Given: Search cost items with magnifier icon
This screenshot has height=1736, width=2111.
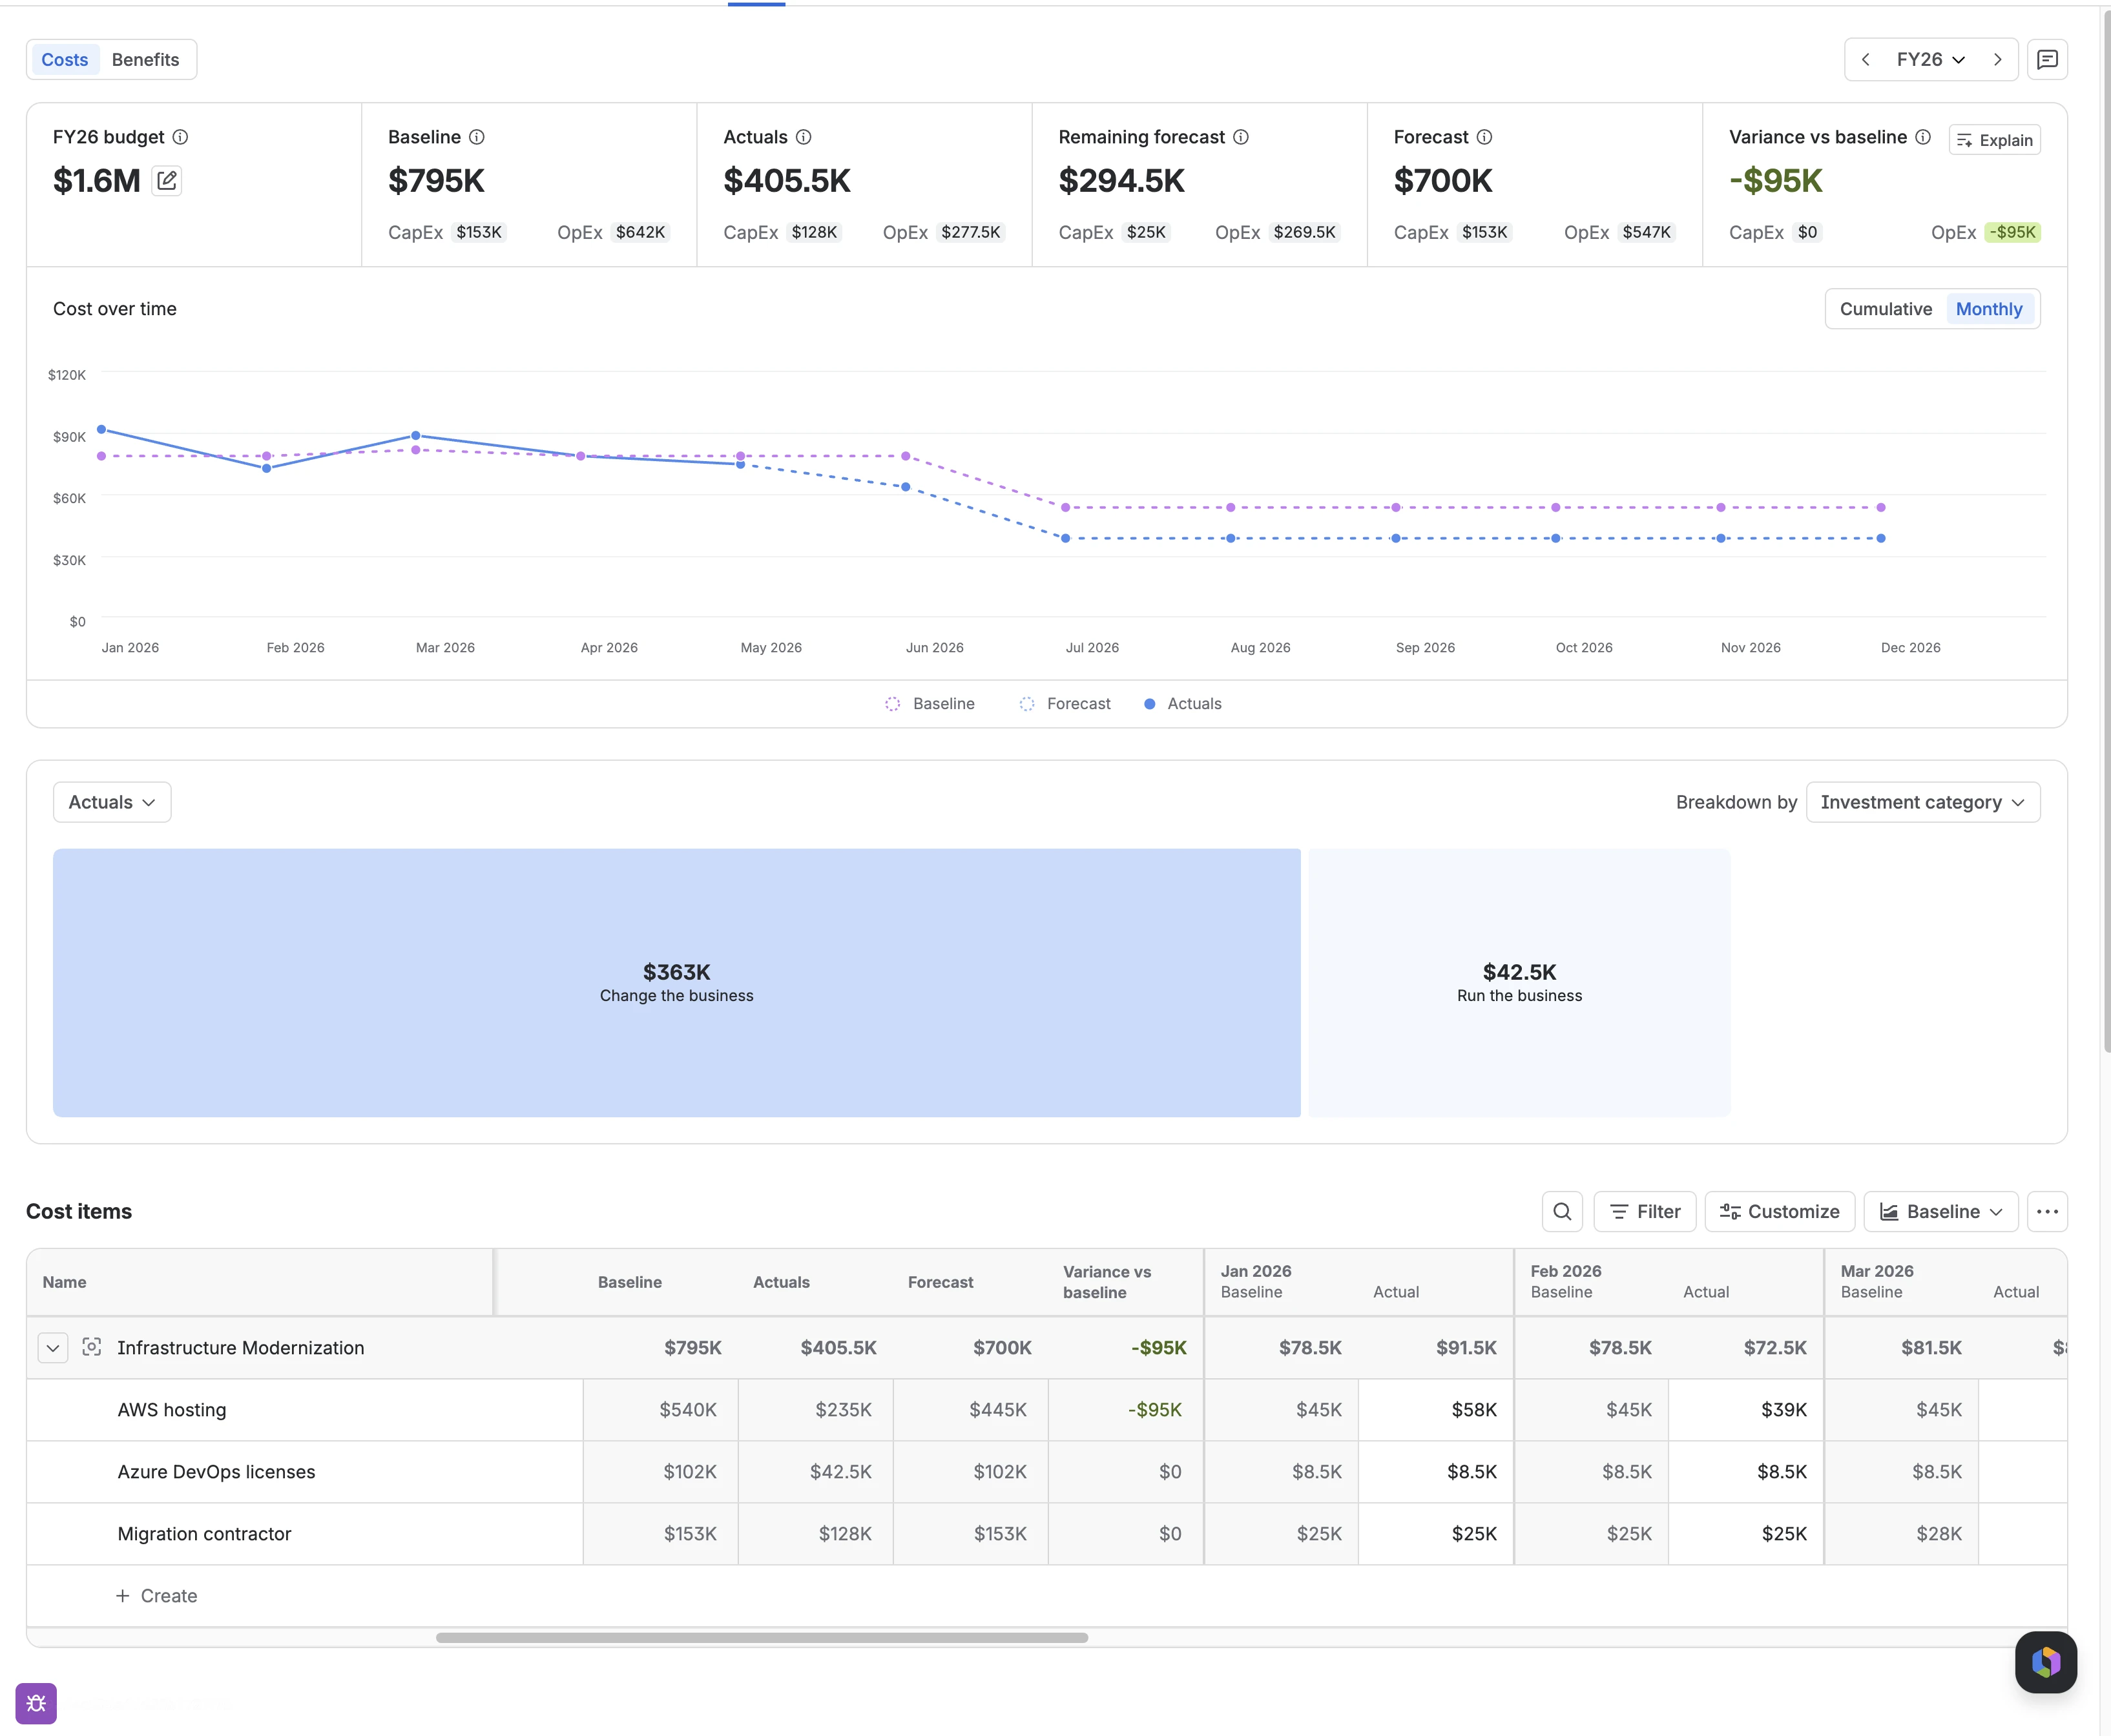Looking at the screenshot, I should 1562,1211.
